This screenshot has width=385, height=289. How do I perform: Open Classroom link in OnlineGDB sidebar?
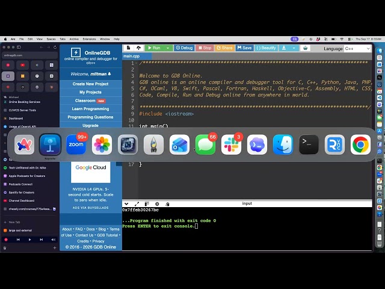tap(91, 101)
